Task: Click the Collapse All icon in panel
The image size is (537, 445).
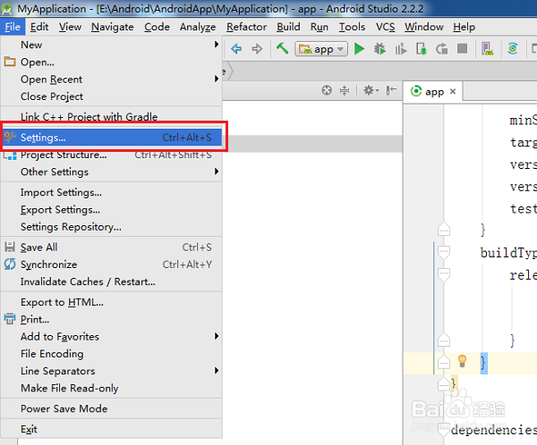Action: 345,90
